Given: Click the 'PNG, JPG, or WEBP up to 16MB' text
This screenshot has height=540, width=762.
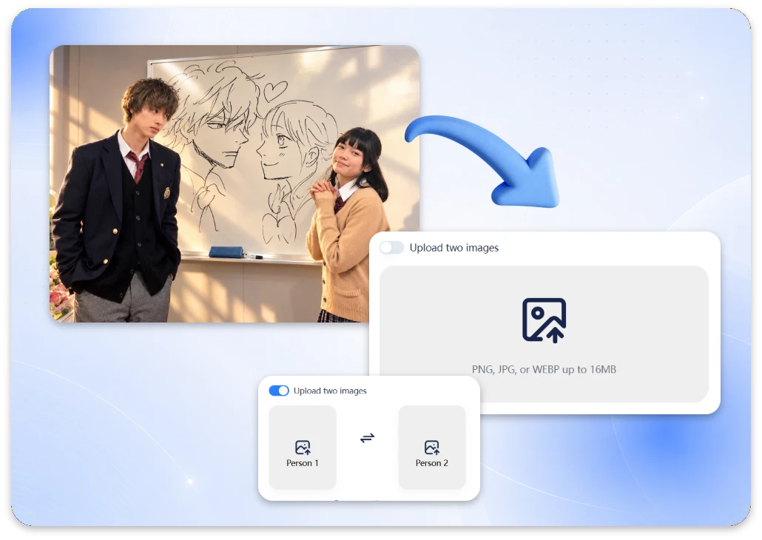Looking at the screenshot, I should (x=544, y=369).
